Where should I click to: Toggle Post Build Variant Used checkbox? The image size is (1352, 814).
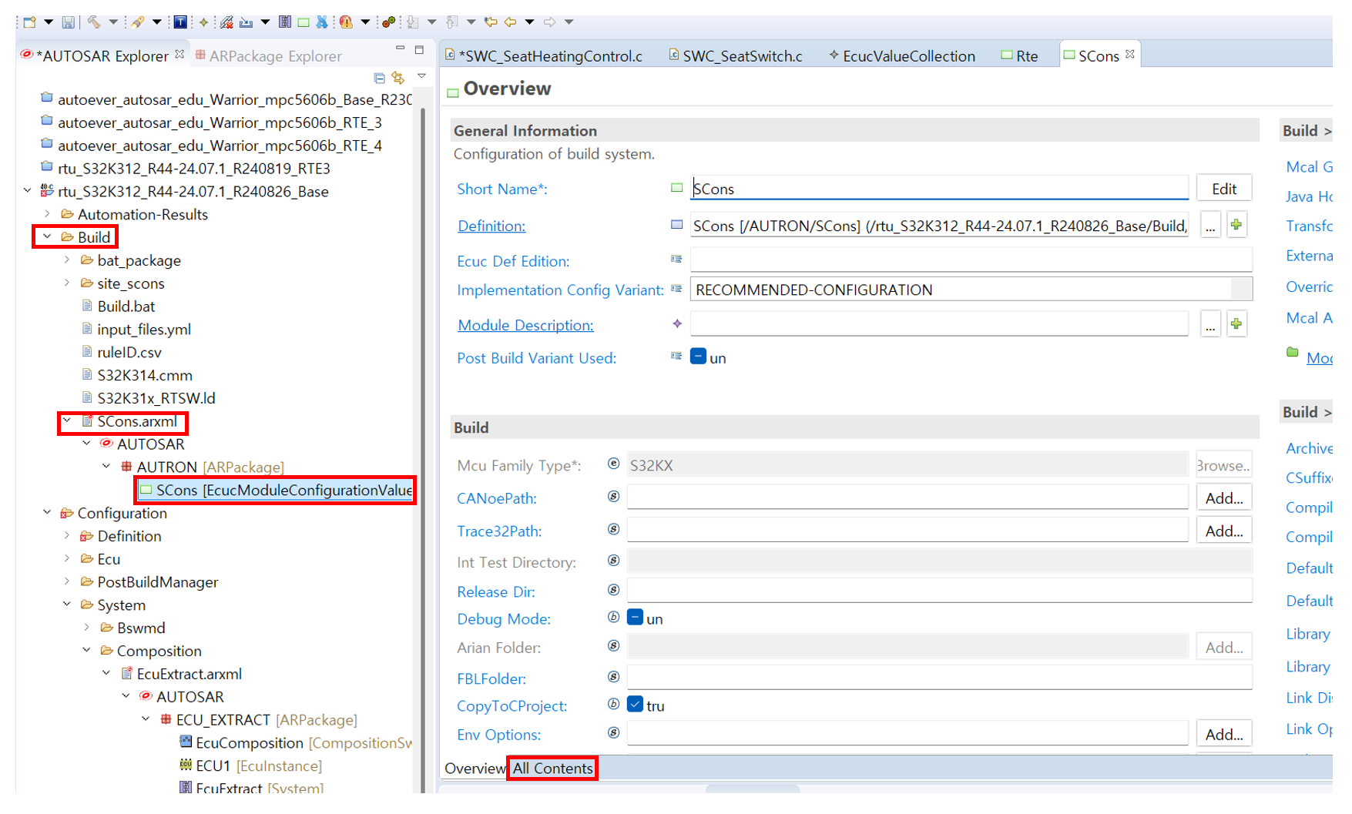tap(698, 357)
